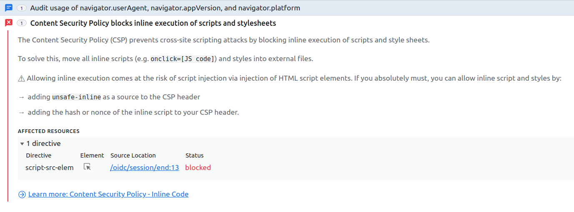Collapse the 'Content Security Policy blocks inline execution' issue

pyautogui.click(x=153, y=23)
